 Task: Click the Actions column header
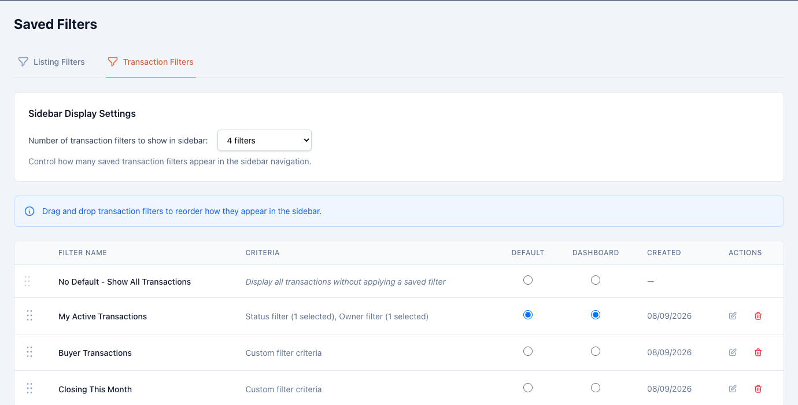[x=745, y=253]
